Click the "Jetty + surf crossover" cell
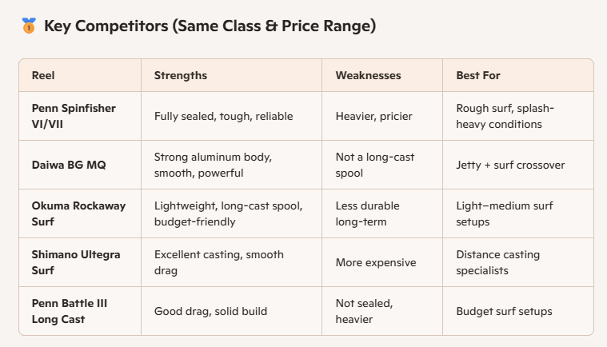 [x=509, y=165]
